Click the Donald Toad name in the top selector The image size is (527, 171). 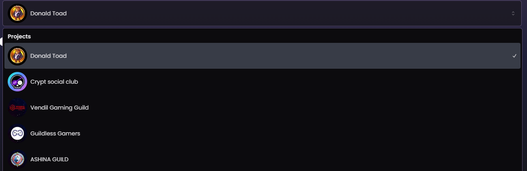tap(48, 13)
